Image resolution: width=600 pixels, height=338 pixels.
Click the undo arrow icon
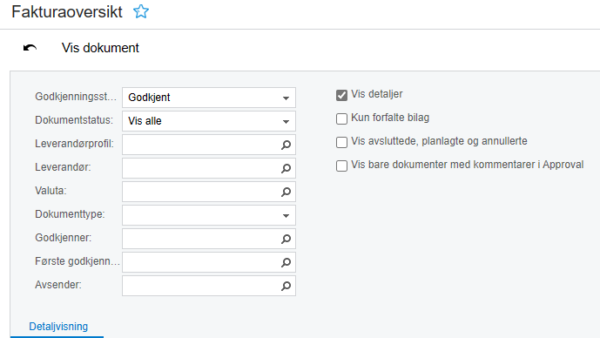coord(30,48)
